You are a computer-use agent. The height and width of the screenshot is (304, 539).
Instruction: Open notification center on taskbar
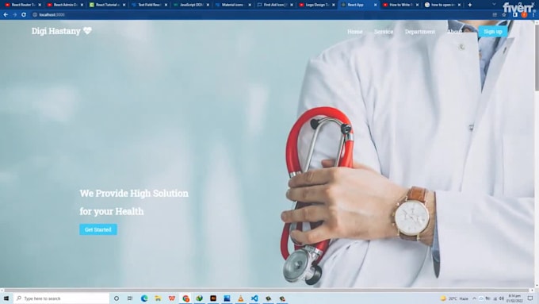coord(530,298)
